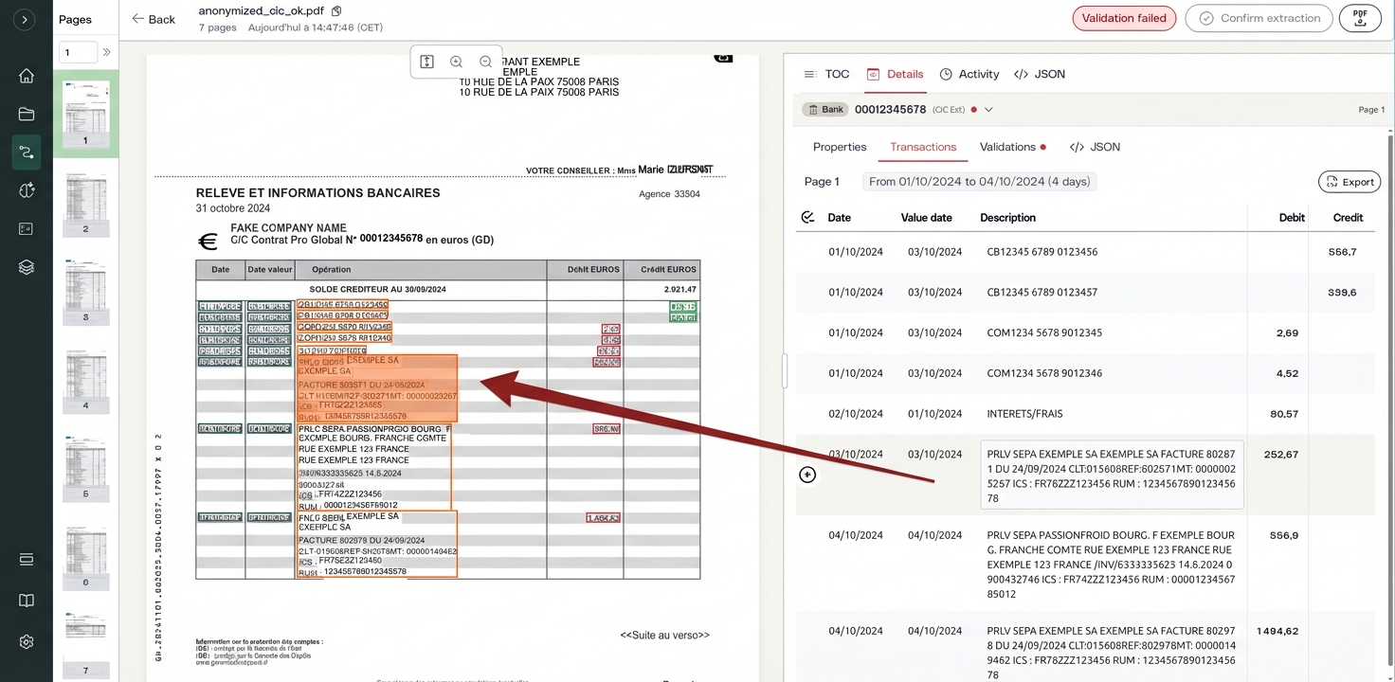Open the folder icon in left sidebar
Screen dimensions: 1395x682
(27, 115)
